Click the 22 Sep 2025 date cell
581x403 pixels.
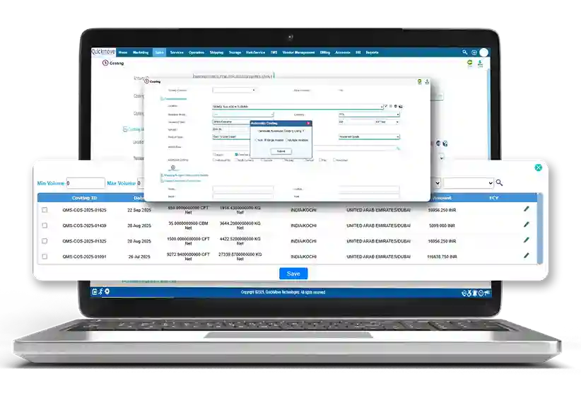click(x=139, y=210)
